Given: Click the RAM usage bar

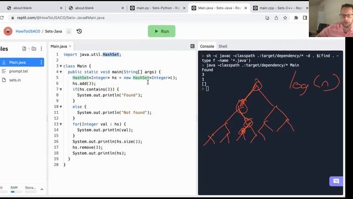Looking at the screenshot, I should (x=16, y=192).
